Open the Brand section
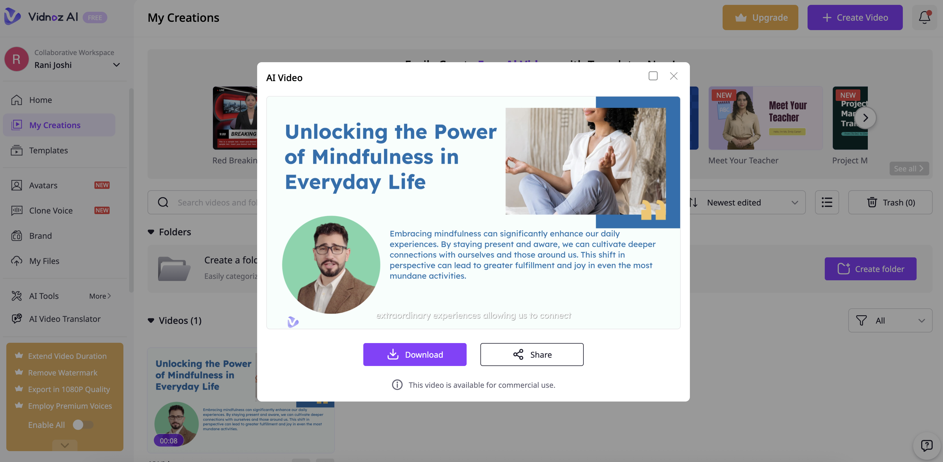Screen dimensions: 943x462 [x=40, y=236]
